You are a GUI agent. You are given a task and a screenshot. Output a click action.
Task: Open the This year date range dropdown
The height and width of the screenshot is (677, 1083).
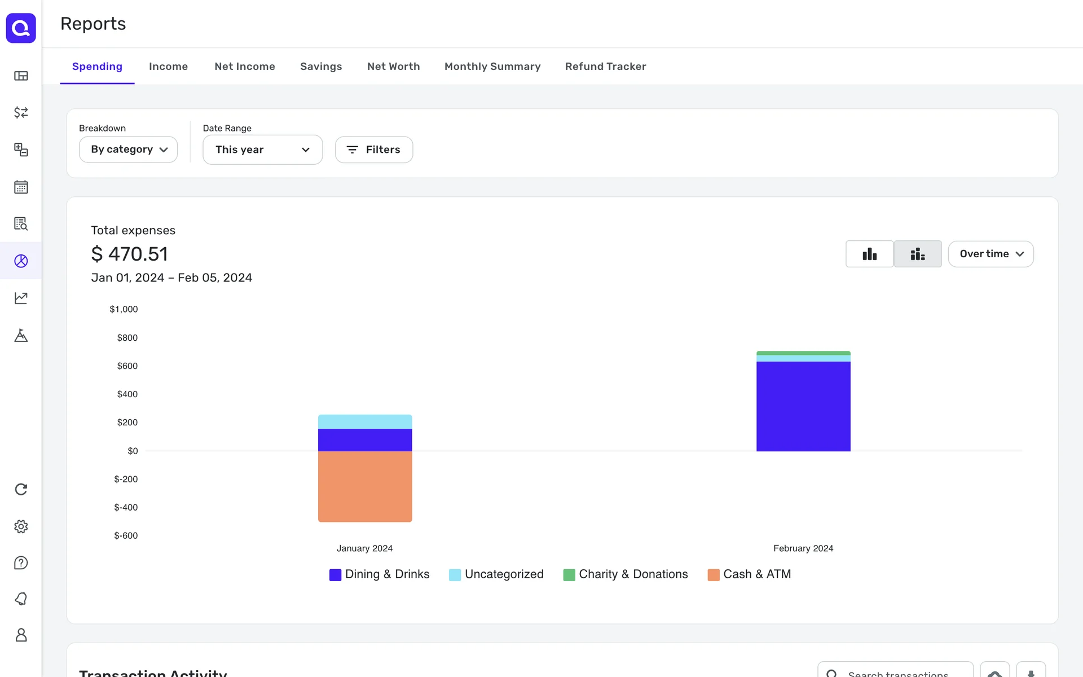[262, 150]
